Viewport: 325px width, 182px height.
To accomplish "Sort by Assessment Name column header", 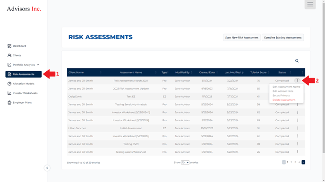I will click(x=131, y=73).
